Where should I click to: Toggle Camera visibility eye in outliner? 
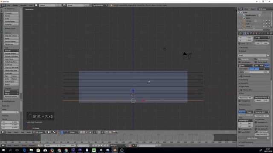pos(264,21)
